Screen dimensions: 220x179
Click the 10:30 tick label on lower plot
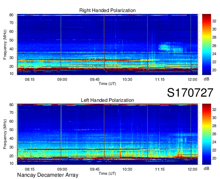(x=127, y=169)
